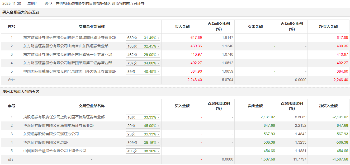Open 中国国际金融北京建国门外大街证券营业部 link
The image size is (350, 165).
[69, 72]
